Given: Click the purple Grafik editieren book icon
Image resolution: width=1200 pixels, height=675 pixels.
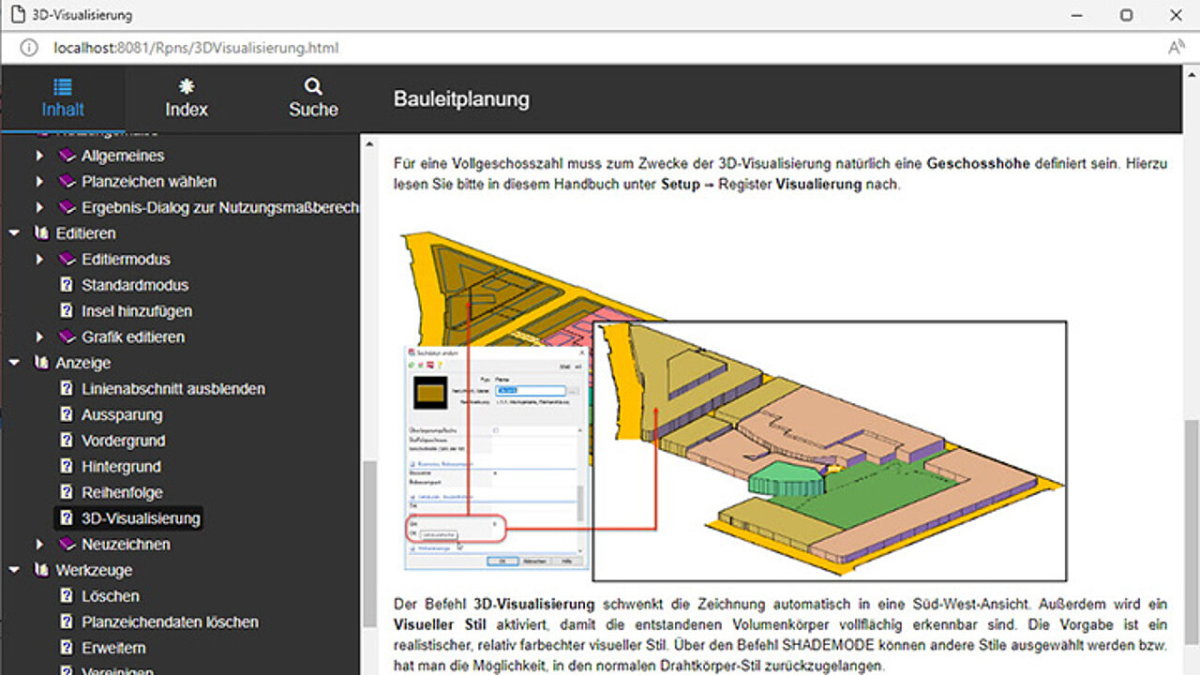Looking at the screenshot, I should click(x=66, y=337).
